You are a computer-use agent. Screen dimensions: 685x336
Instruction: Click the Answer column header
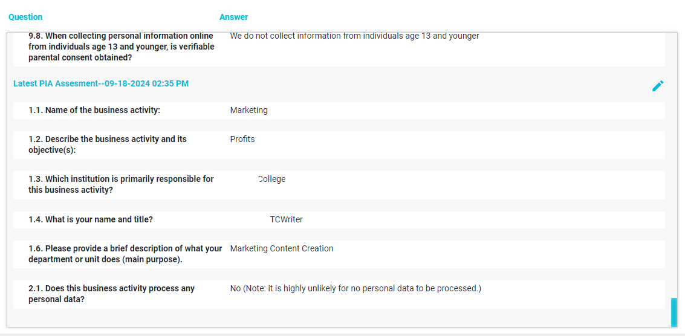pos(234,17)
